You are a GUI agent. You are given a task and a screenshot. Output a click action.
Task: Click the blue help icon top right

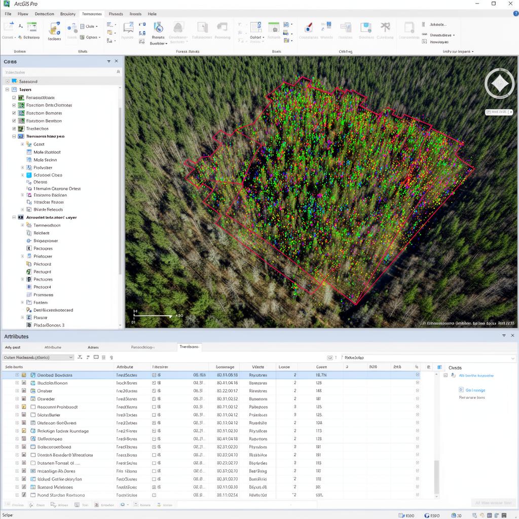pyautogui.click(x=515, y=14)
